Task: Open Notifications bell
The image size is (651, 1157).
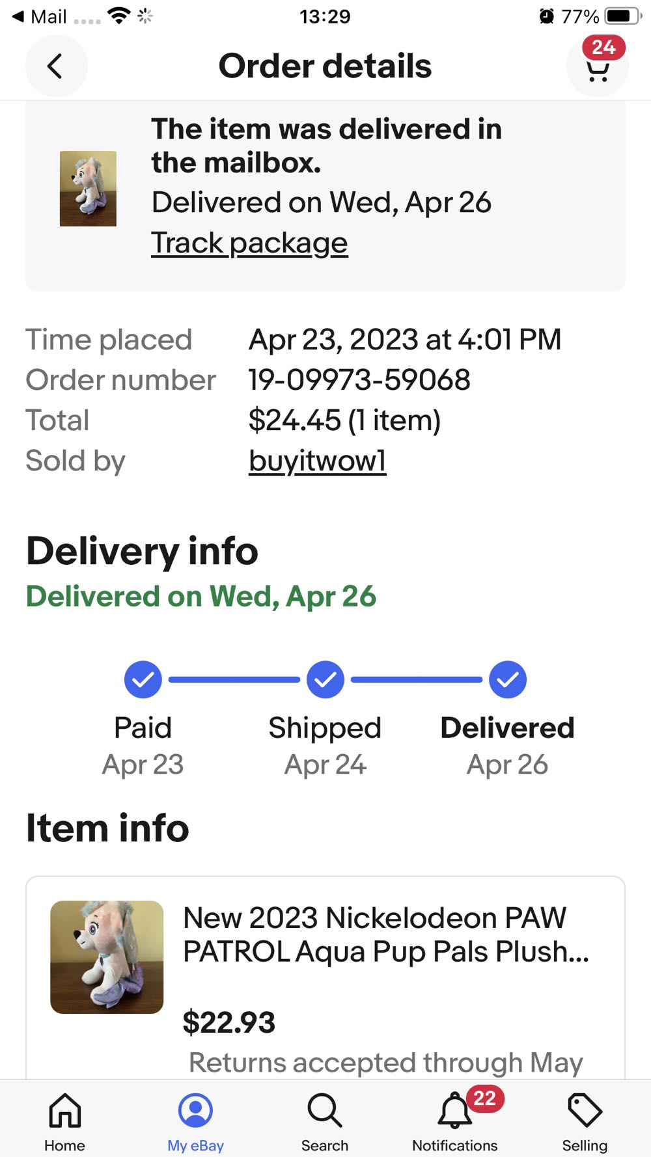Action: 454,1121
